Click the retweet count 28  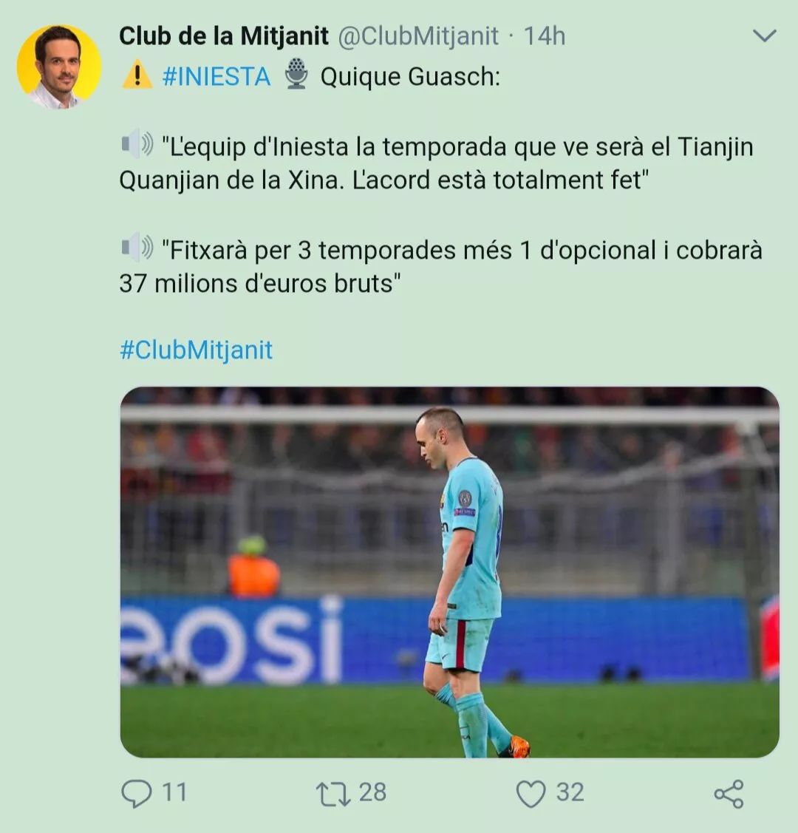click(372, 792)
